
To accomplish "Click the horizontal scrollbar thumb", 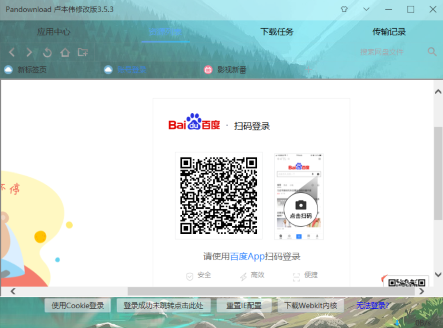I will [271, 291].
